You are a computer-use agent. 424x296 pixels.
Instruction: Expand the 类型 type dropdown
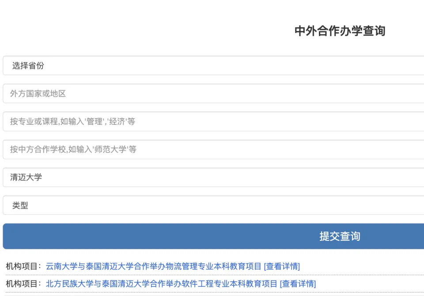pos(213,205)
